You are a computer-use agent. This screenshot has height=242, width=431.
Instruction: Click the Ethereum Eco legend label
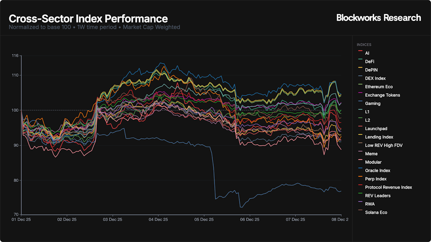[x=379, y=87]
